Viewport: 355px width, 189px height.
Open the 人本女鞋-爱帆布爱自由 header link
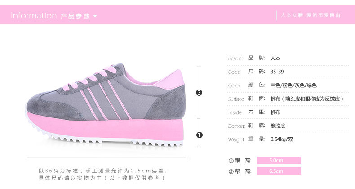311,15
